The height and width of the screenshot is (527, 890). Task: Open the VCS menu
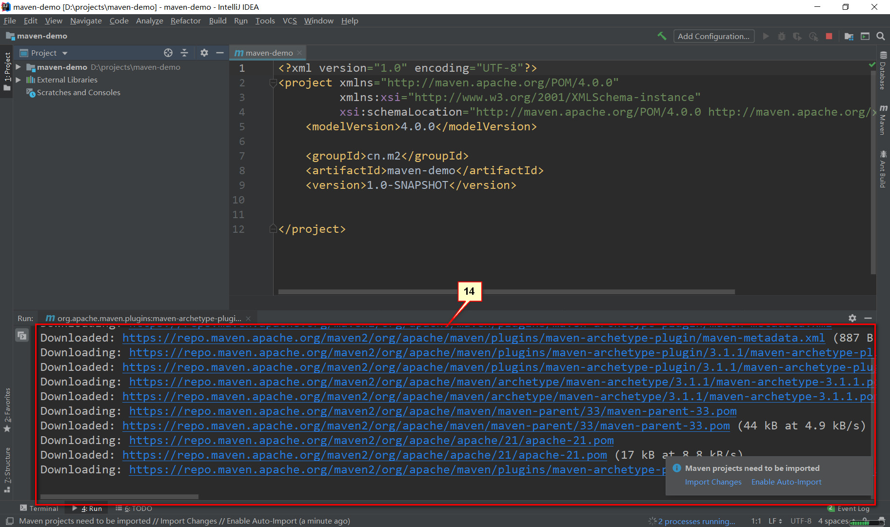[x=290, y=20]
